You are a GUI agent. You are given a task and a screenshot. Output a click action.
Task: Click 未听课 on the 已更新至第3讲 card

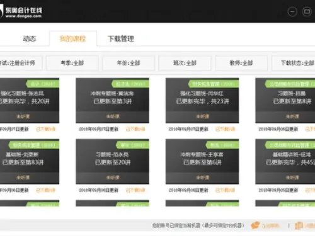point(113,116)
